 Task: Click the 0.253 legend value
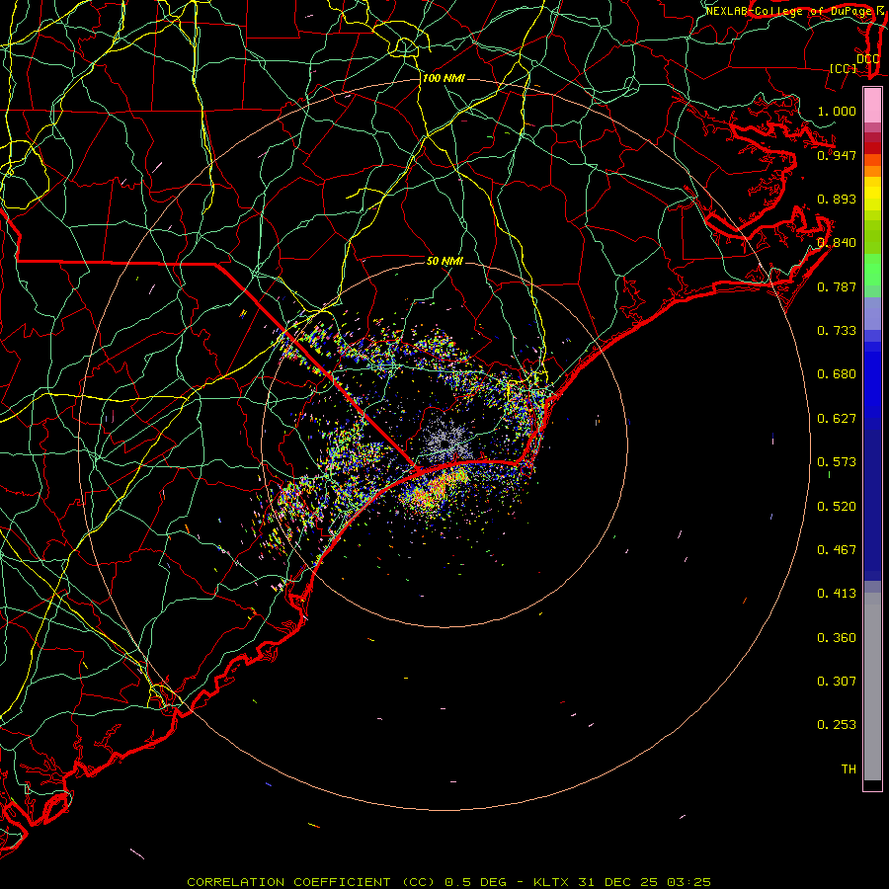[x=837, y=725]
